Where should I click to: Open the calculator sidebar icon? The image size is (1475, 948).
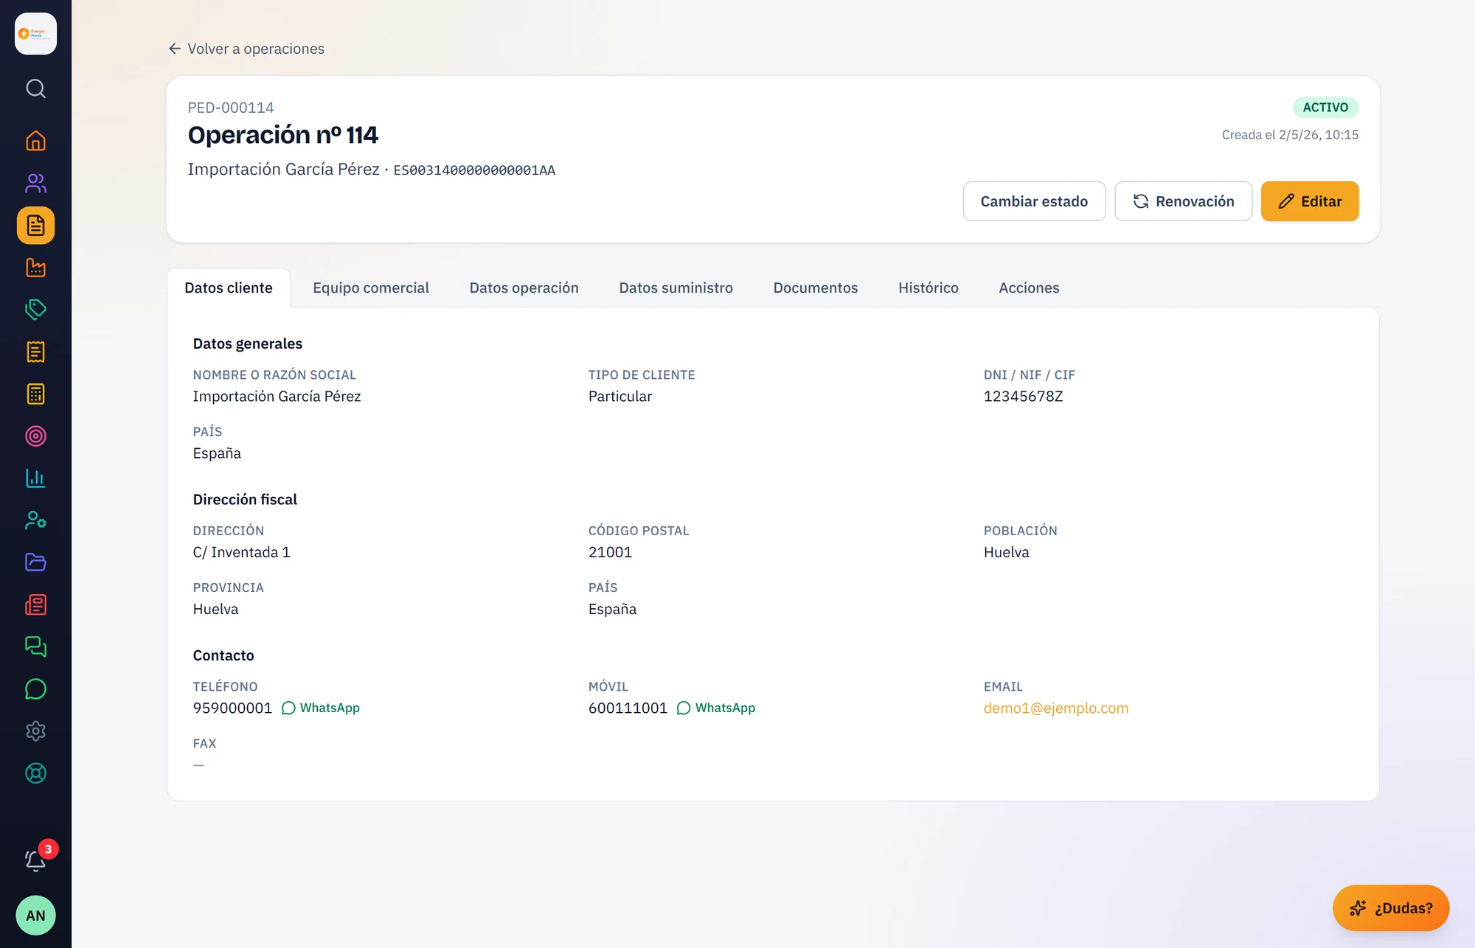35,394
